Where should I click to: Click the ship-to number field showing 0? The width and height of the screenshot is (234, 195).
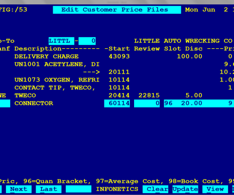pos(87,41)
